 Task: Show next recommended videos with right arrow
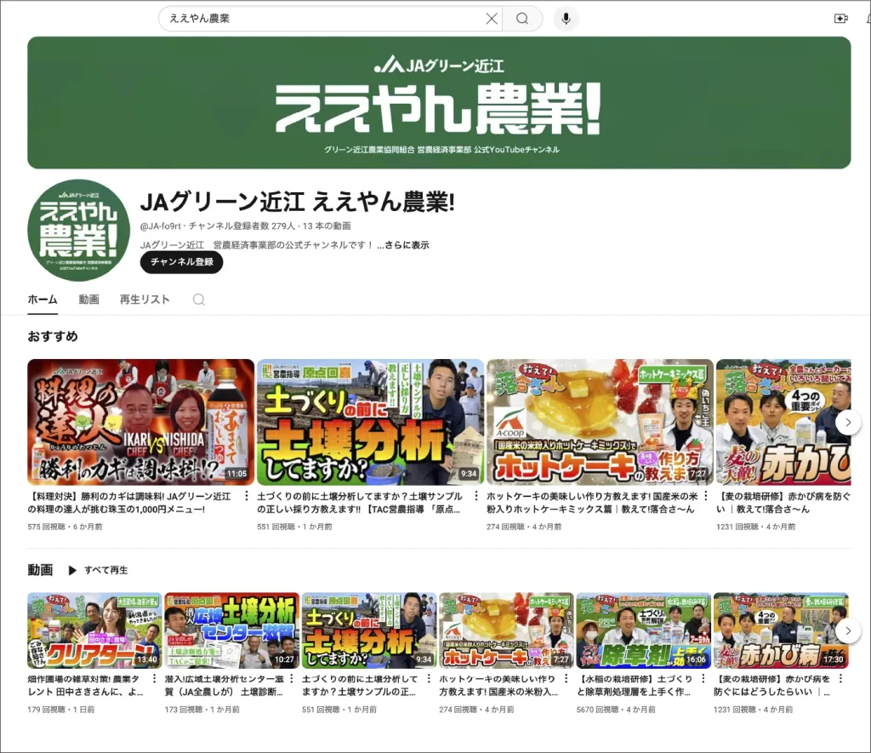[x=848, y=422]
